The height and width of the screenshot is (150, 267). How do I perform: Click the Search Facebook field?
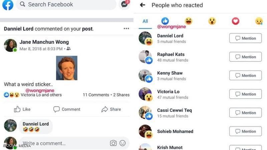pyautogui.click(x=66, y=5)
